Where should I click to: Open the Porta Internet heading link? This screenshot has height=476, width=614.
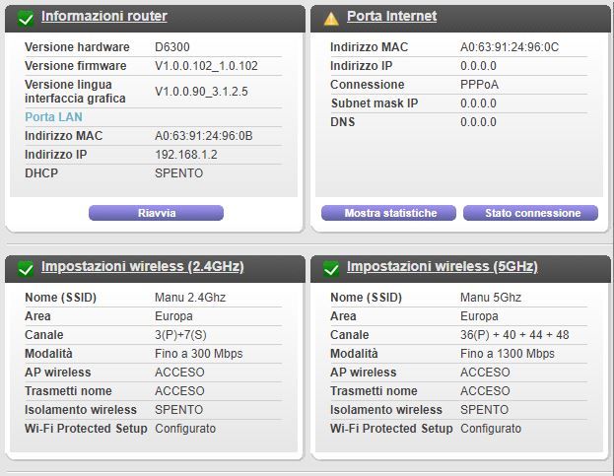(391, 17)
